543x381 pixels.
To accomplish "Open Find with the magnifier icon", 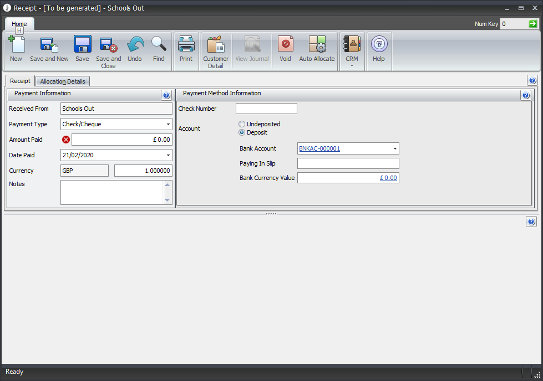I will (159, 45).
